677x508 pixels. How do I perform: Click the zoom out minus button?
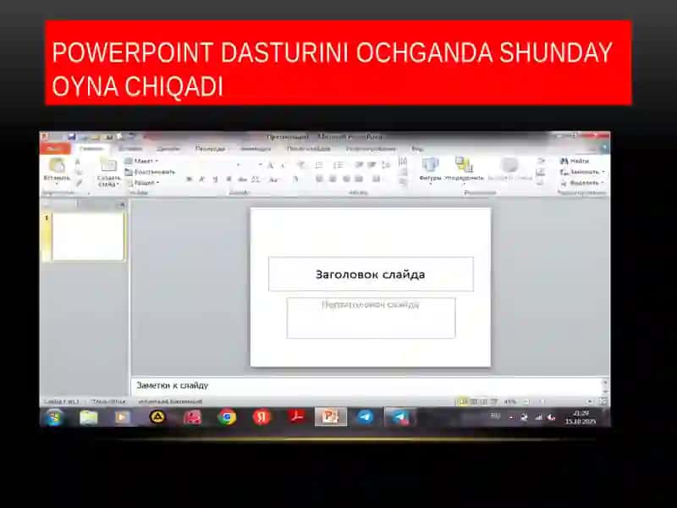(526, 401)
